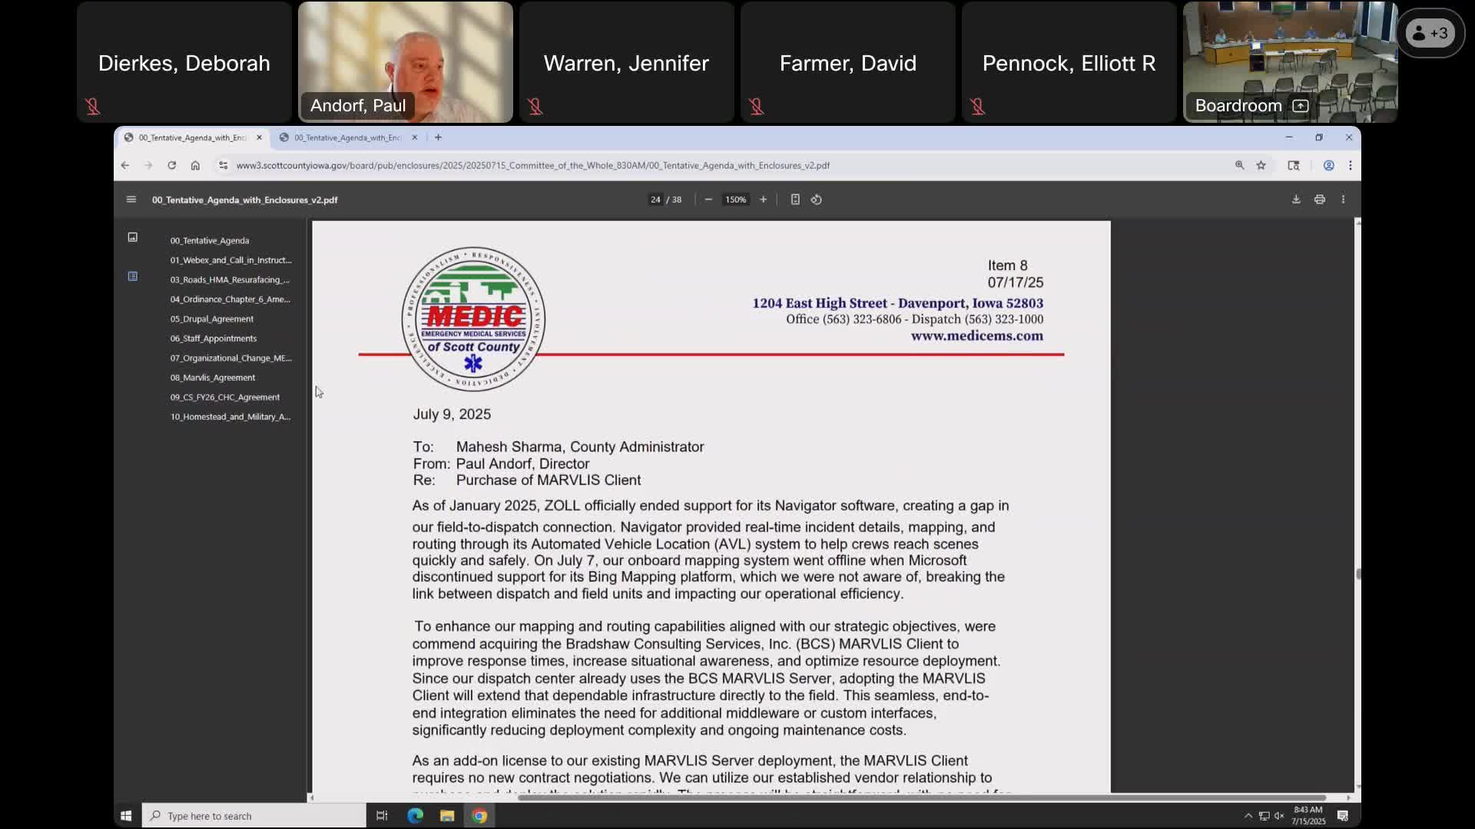
Task: Reload the current webpage
Action: click(x=171, y=165)
